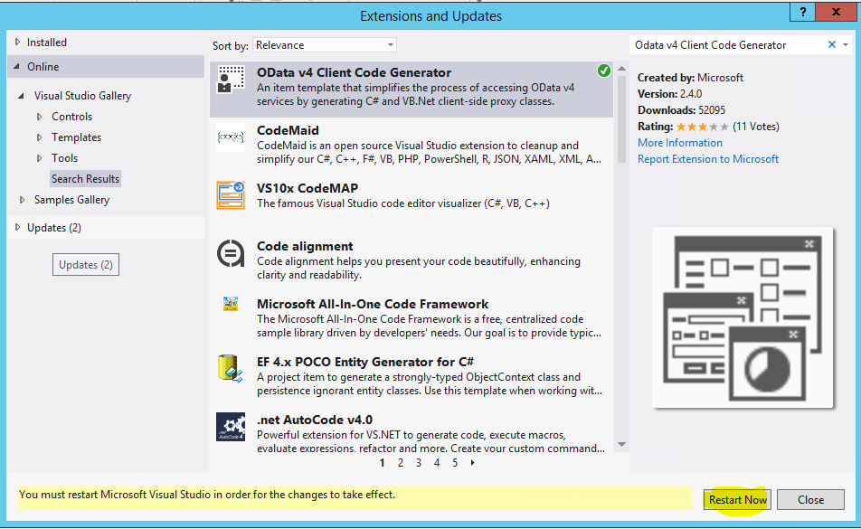Select the CodeMaid title text
861x529 pixels.
click(288, 130)
